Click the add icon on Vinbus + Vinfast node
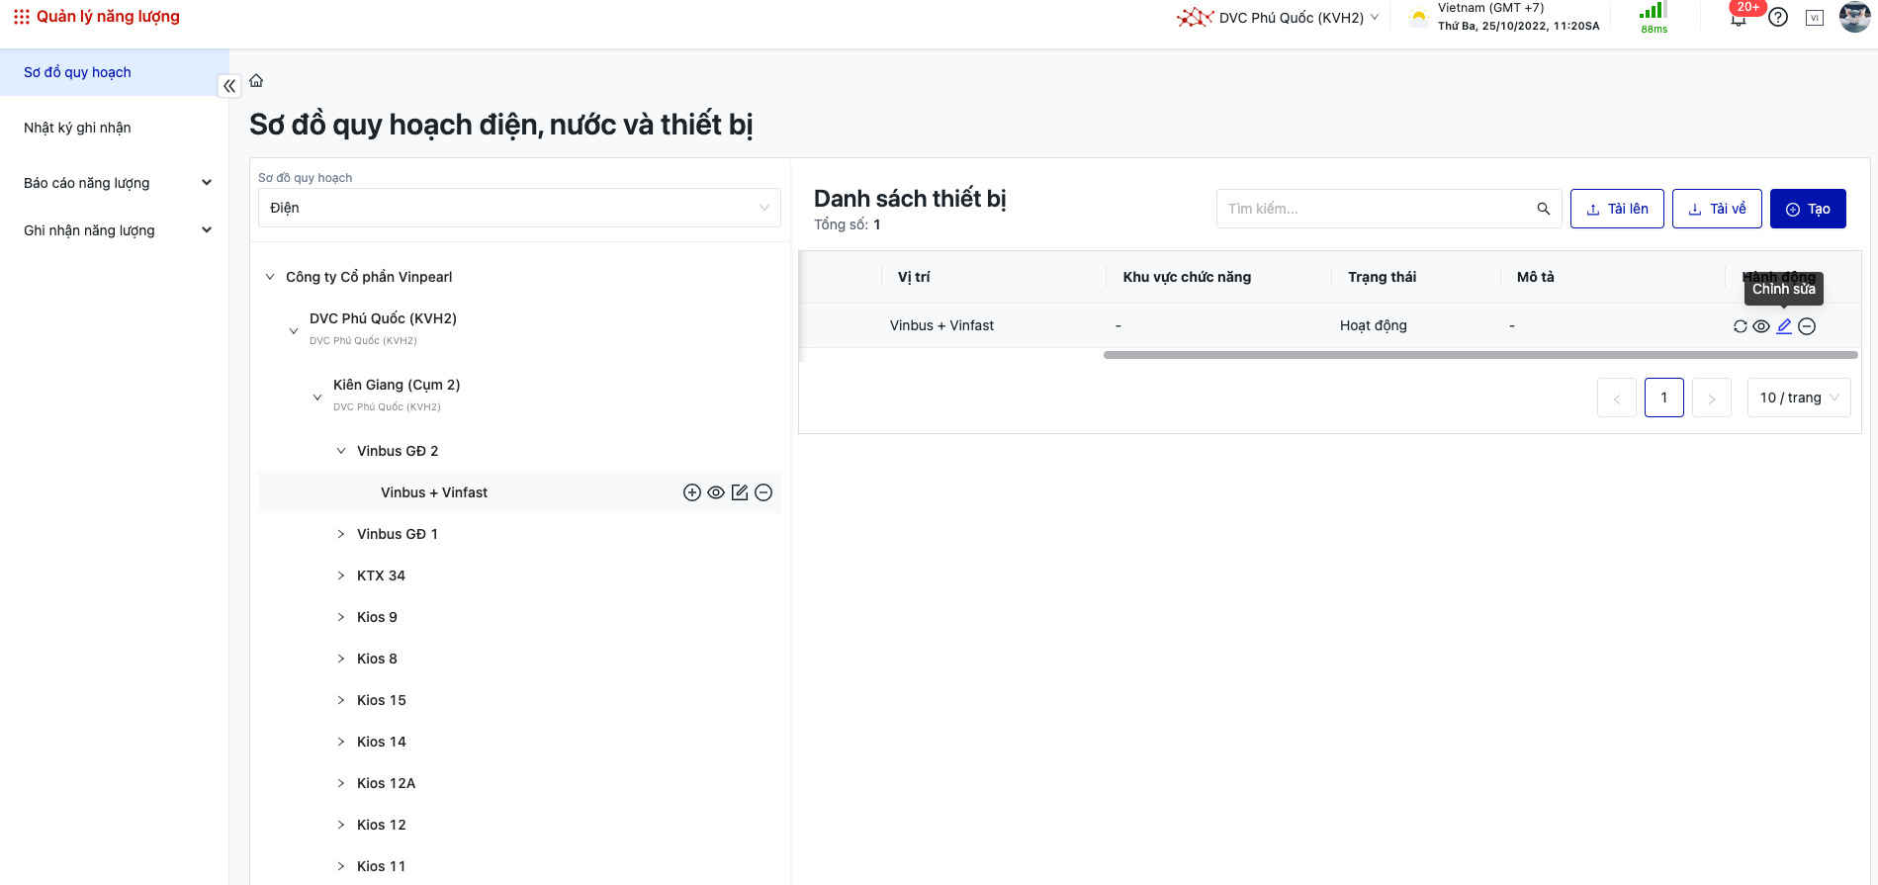Viewport: 1878px width, 885px height. point(692,492)
